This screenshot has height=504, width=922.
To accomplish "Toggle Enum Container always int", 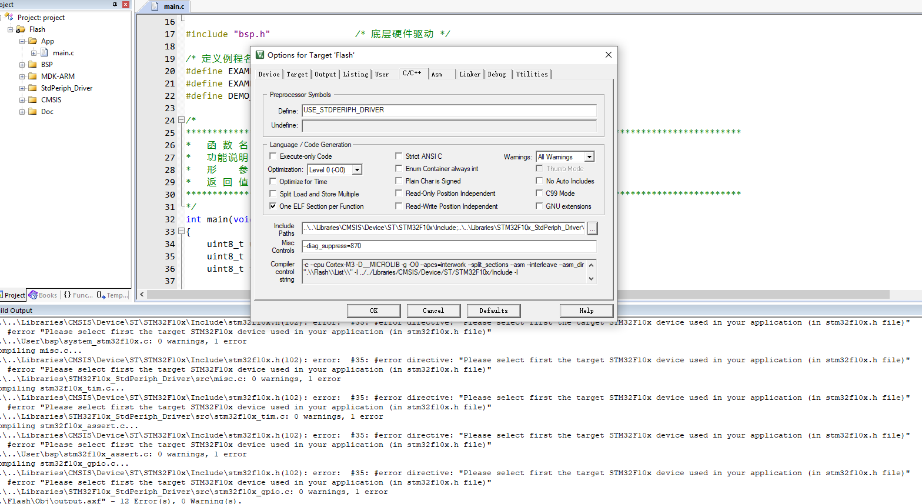I will [399, 168].
